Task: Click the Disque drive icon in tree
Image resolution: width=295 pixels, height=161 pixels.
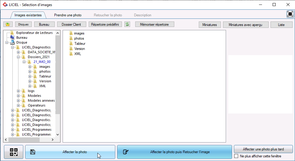Action: pos(12,42)
